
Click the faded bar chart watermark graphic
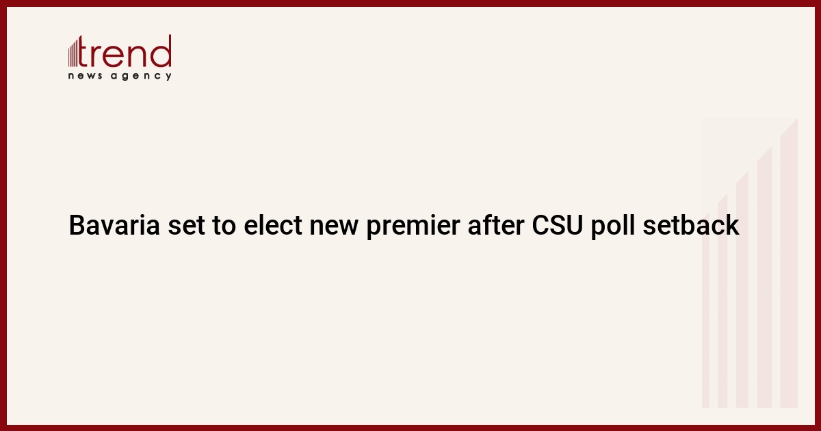(751, 263)
